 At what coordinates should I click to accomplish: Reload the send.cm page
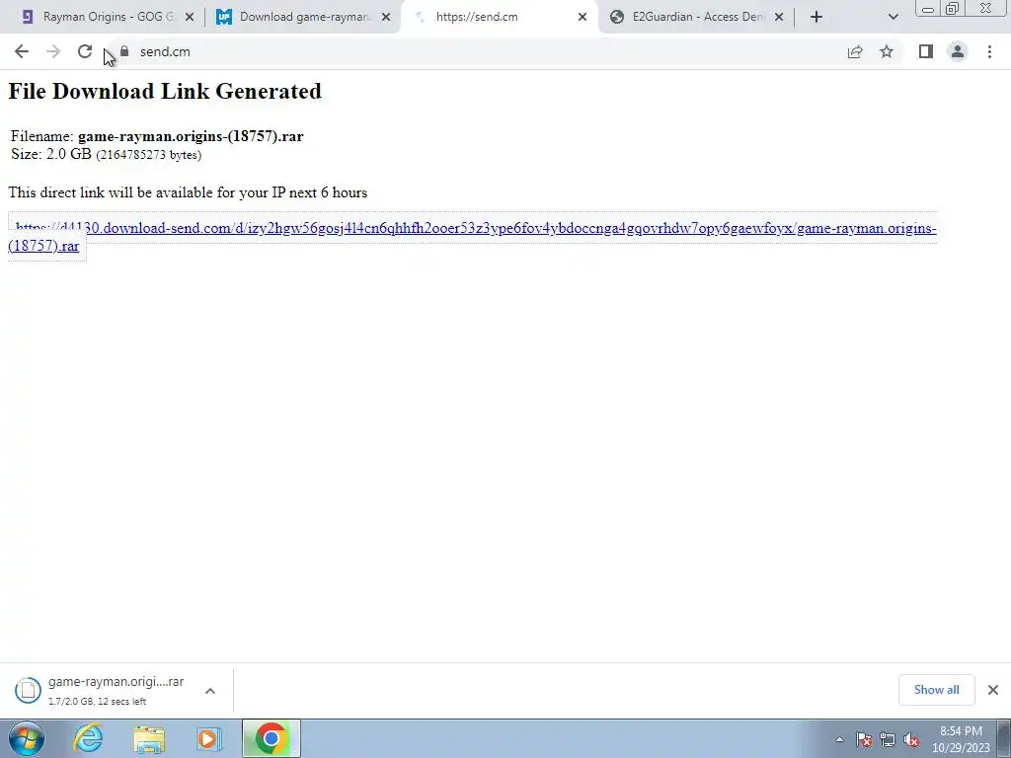point(85,51)
